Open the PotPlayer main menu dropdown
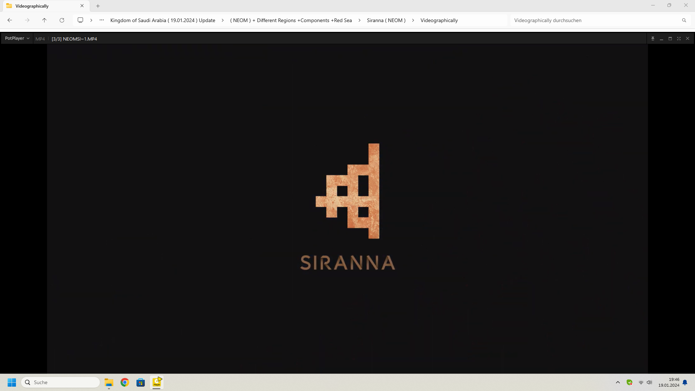The height and width of the screenshot is (391, 695). coord(17,38)
